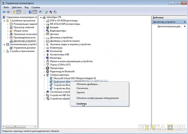Click the Bluetooth radio modules icon
The width and height of the screenshot is (188, 134).
(x=47, y=71)
